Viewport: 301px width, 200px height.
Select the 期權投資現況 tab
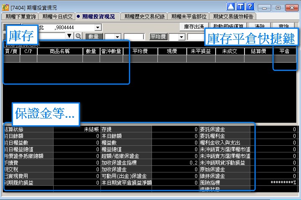pyautogui.click(x=98, y=17)
